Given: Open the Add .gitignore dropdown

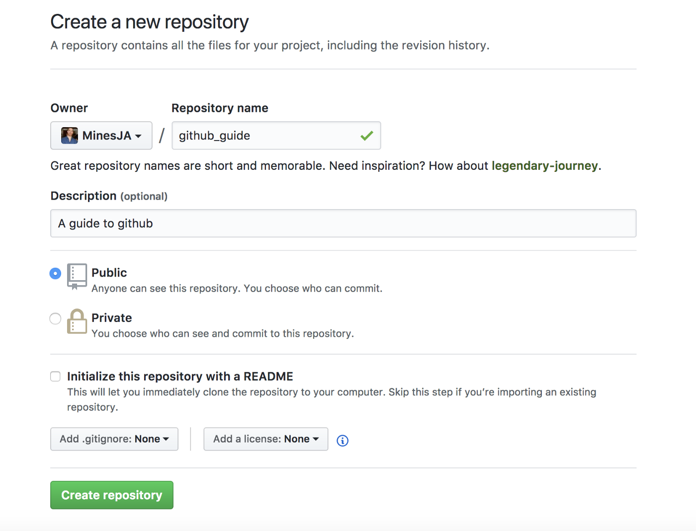Looking at the screenshot, I should click(x=114, y=439).
